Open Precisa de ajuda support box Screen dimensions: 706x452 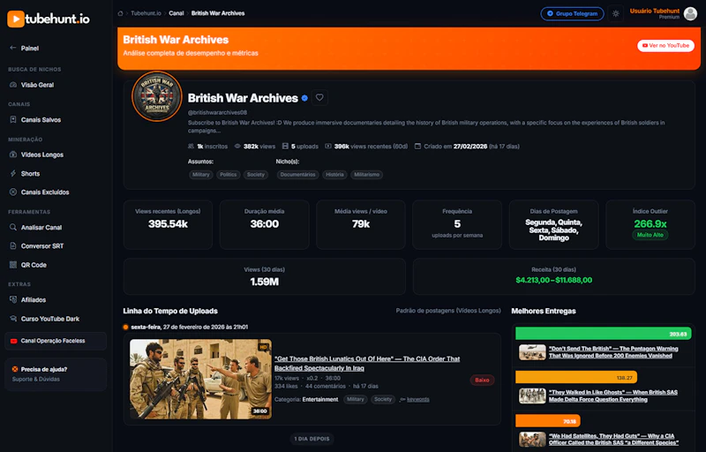[x=56, y=374]
